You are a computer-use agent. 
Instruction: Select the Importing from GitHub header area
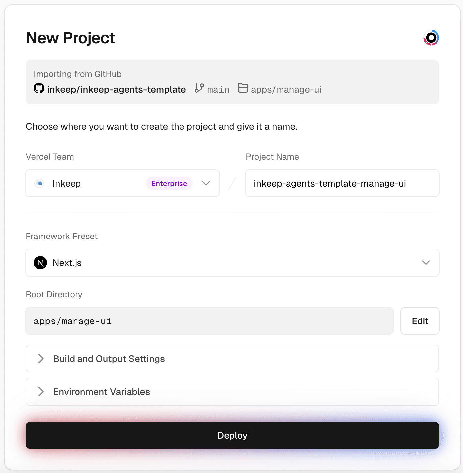click(77, 74)
